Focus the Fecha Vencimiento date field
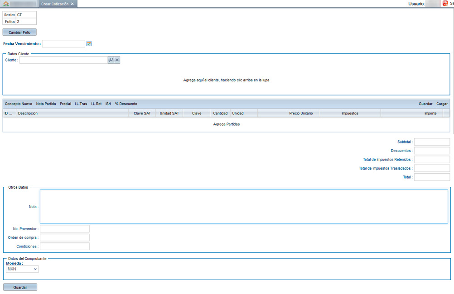 (x=63, y=44)
